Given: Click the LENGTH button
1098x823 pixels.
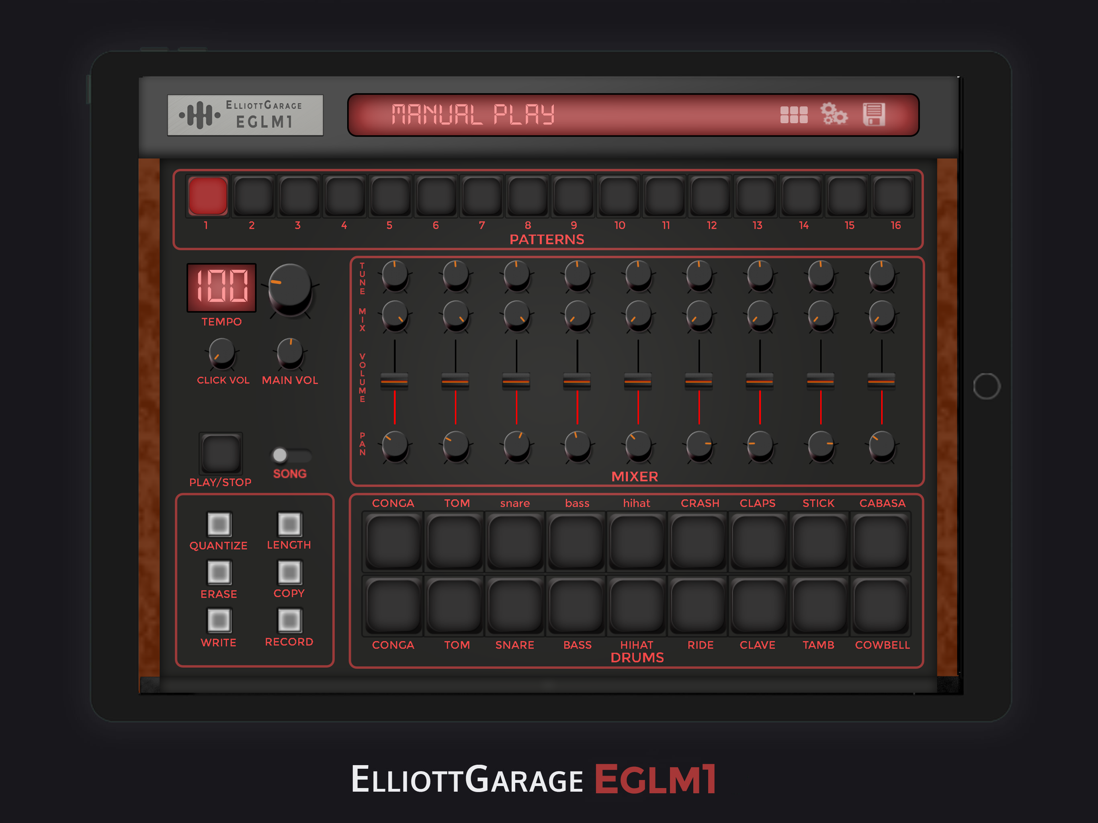Looking at the screenshot, I should [289, 524].
